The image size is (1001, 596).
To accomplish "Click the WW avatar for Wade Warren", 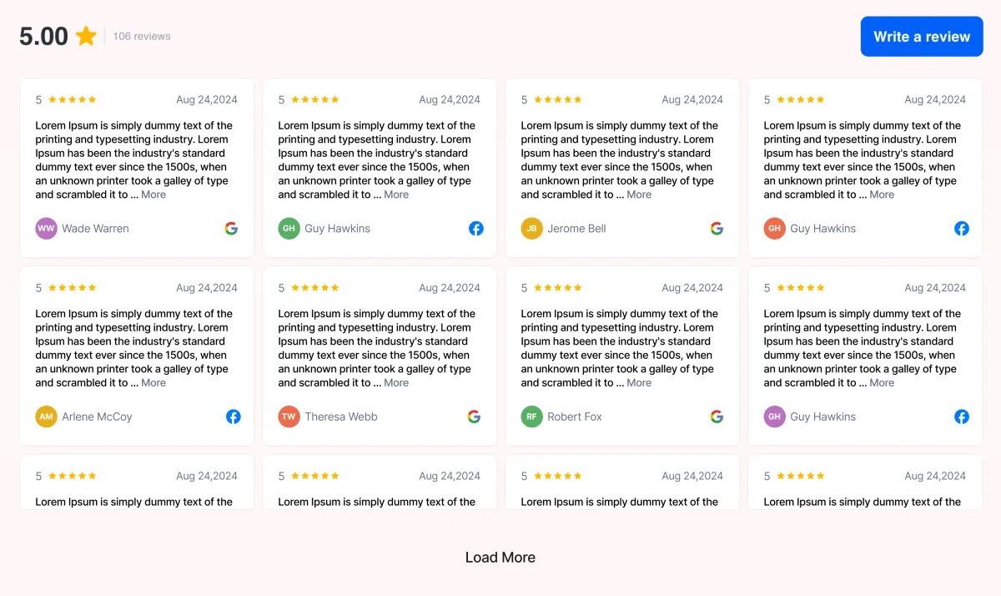I will click(46, 229).
